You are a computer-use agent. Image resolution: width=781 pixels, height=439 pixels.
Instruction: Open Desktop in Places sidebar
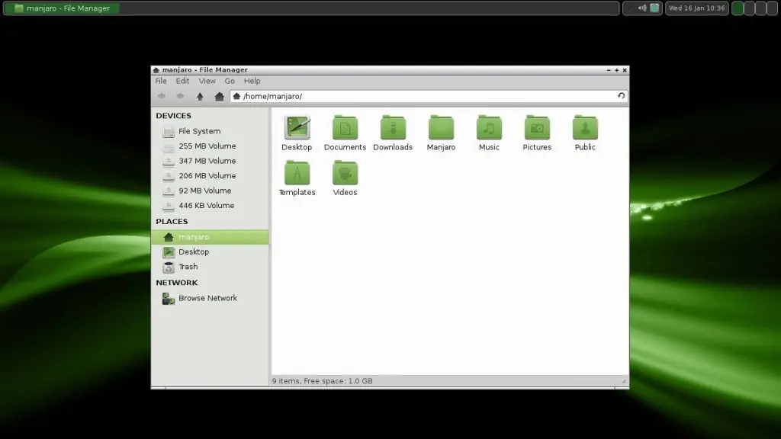(x=210, y=252)
